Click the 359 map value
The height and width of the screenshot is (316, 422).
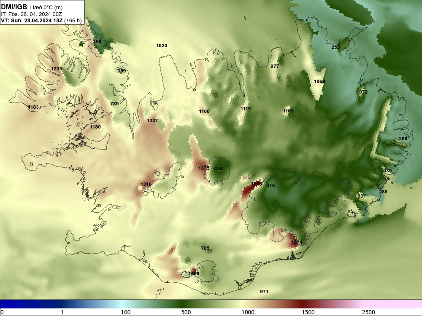(x=122, y=71)
